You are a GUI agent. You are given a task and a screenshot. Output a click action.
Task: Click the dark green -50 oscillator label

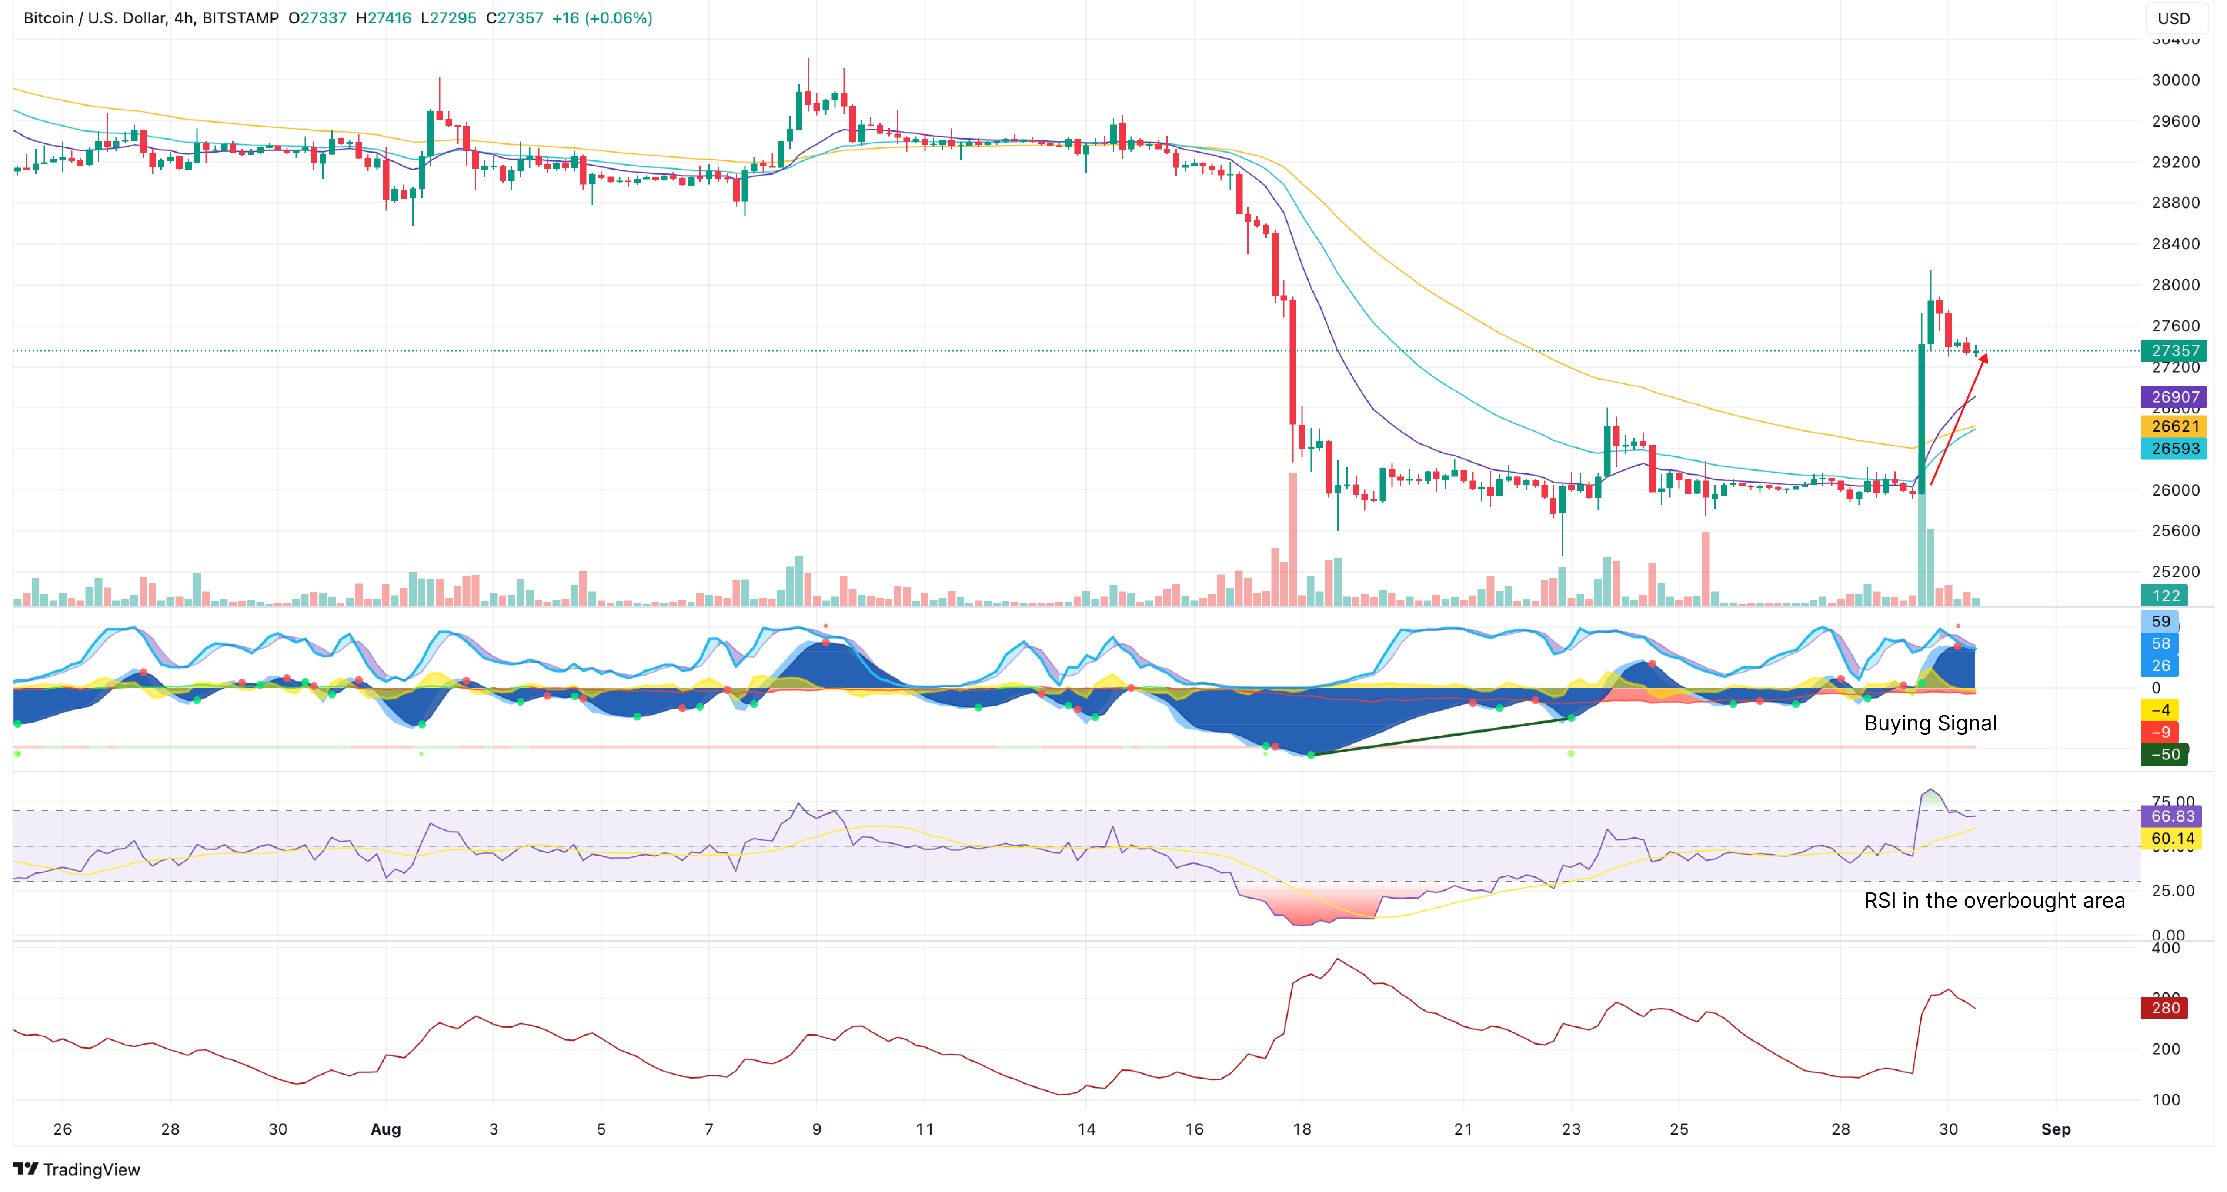point(2164,754)
